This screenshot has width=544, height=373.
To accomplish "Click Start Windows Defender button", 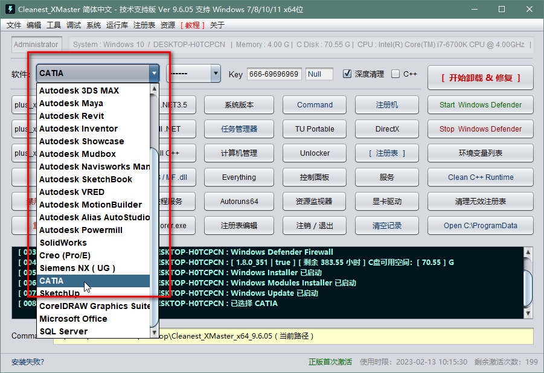I will (481, 105).
